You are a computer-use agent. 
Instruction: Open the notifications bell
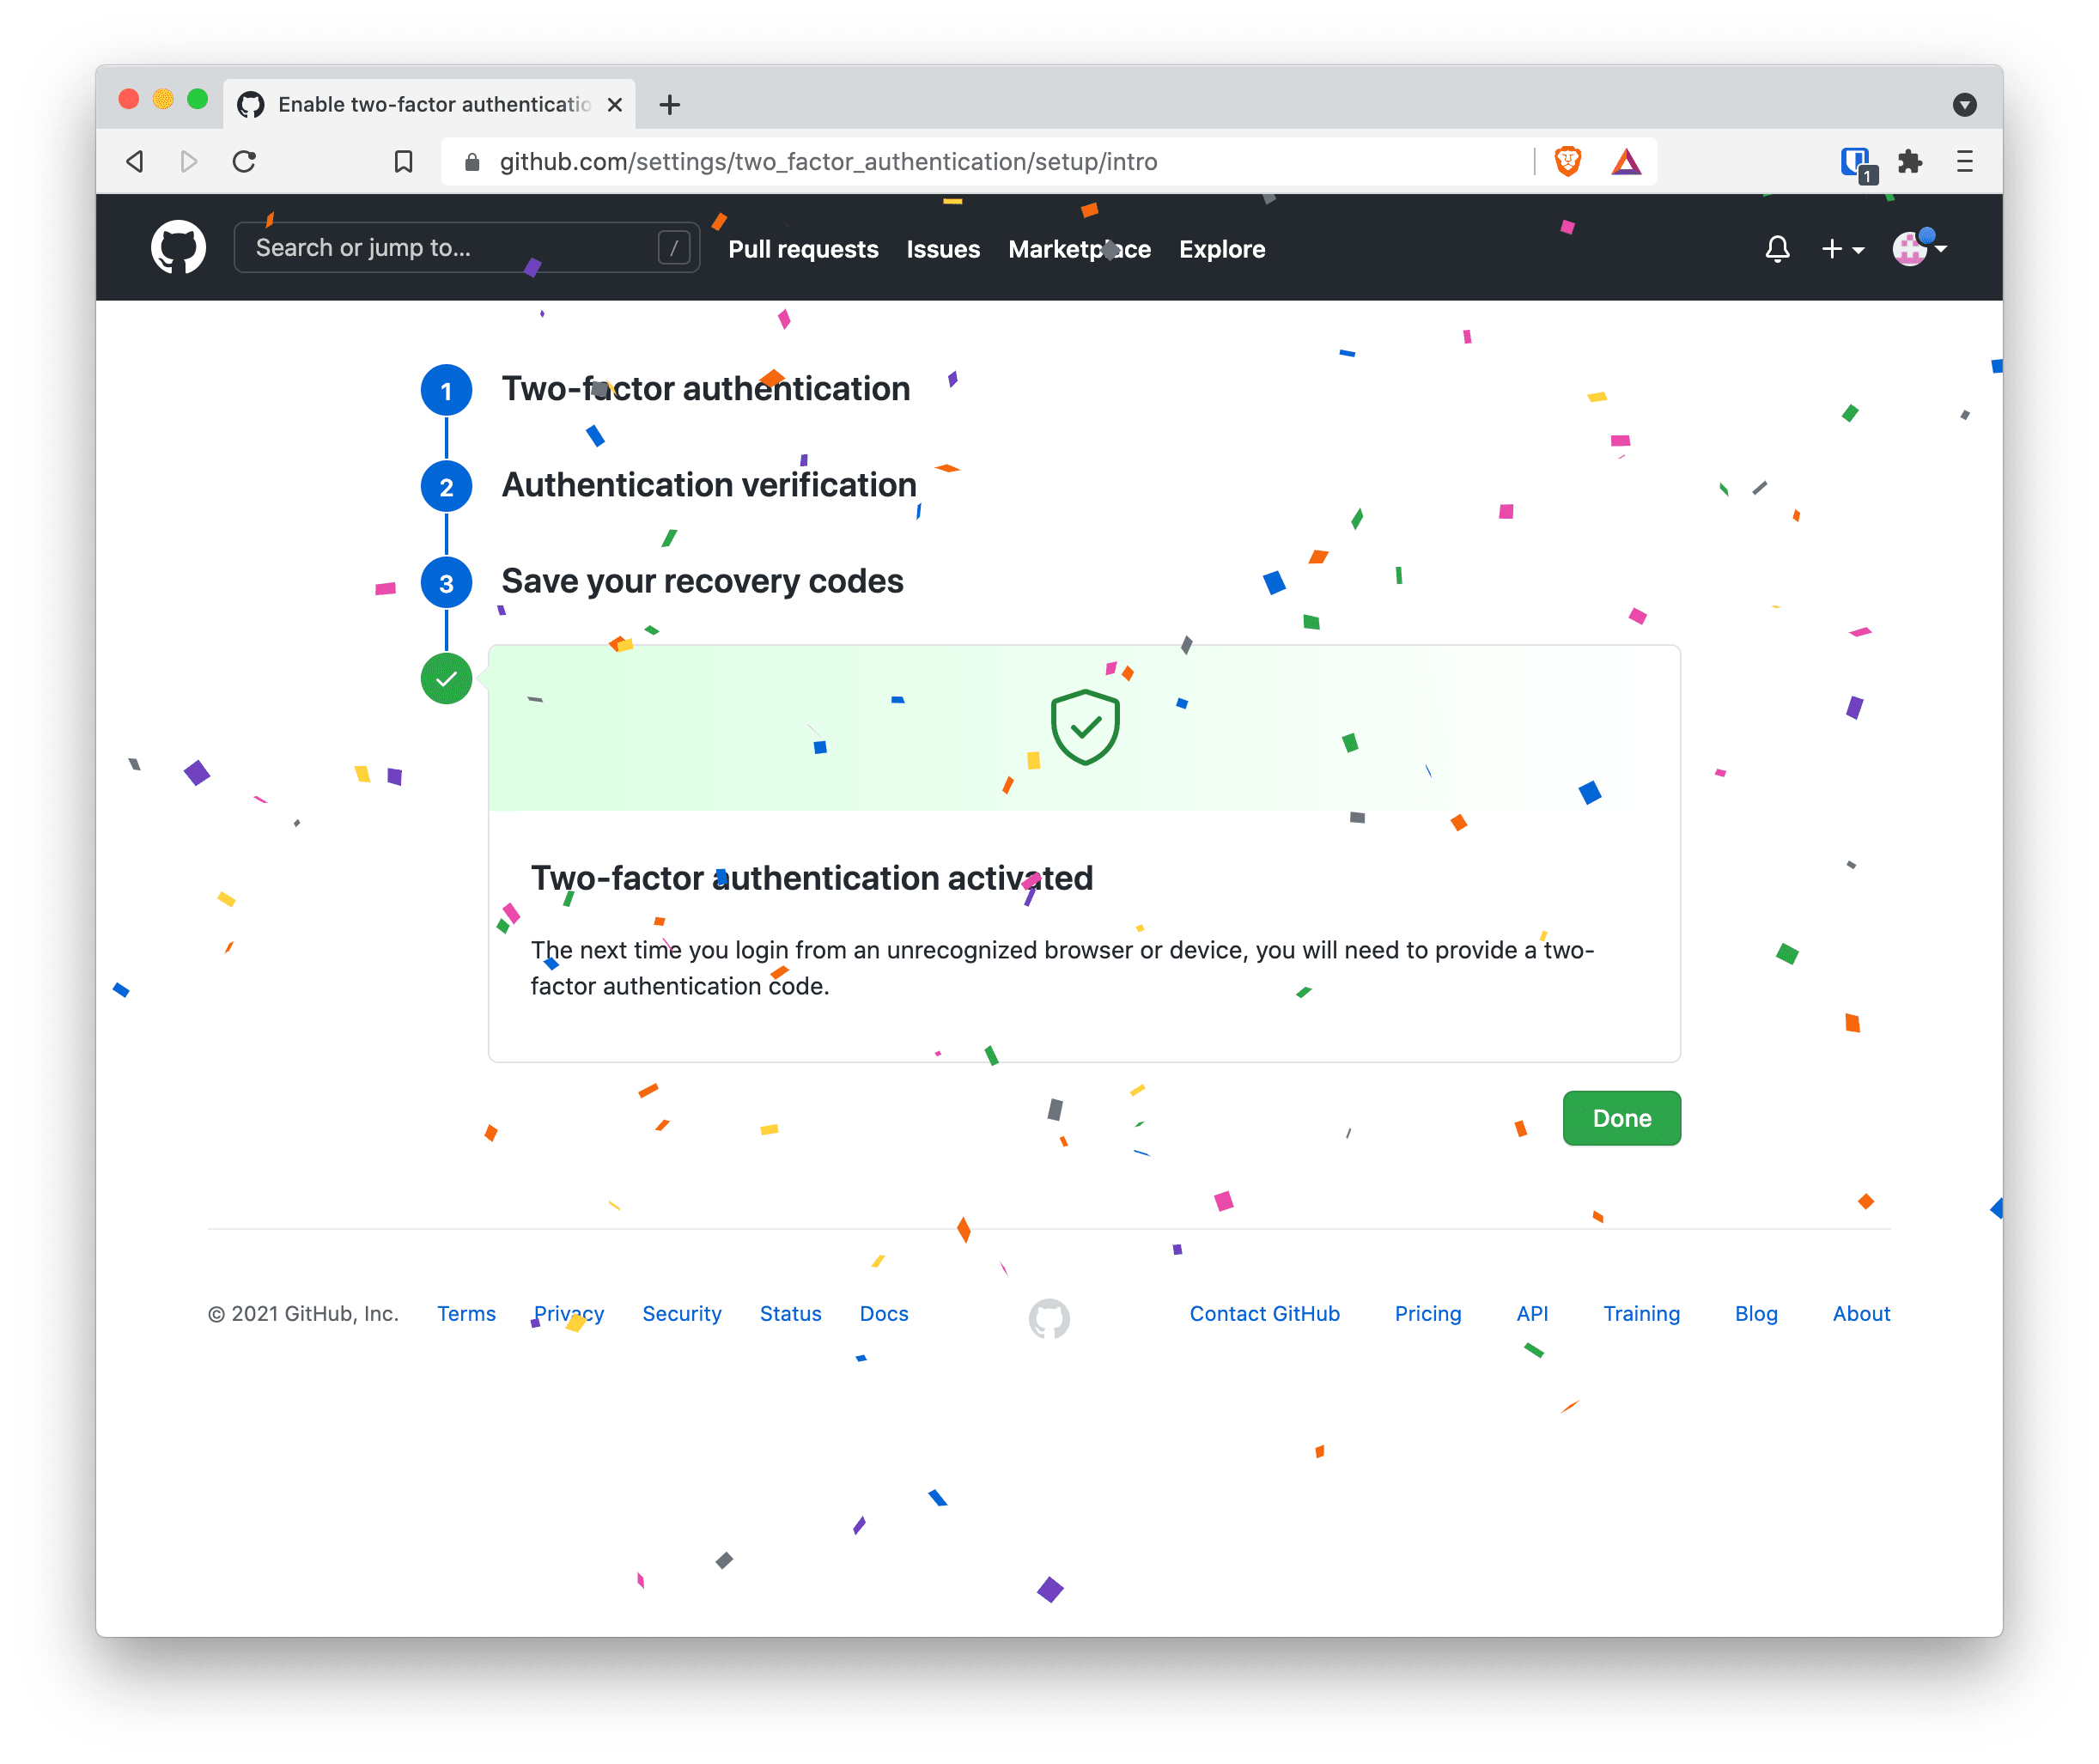pyautogui.click(x=1777, y=248)
